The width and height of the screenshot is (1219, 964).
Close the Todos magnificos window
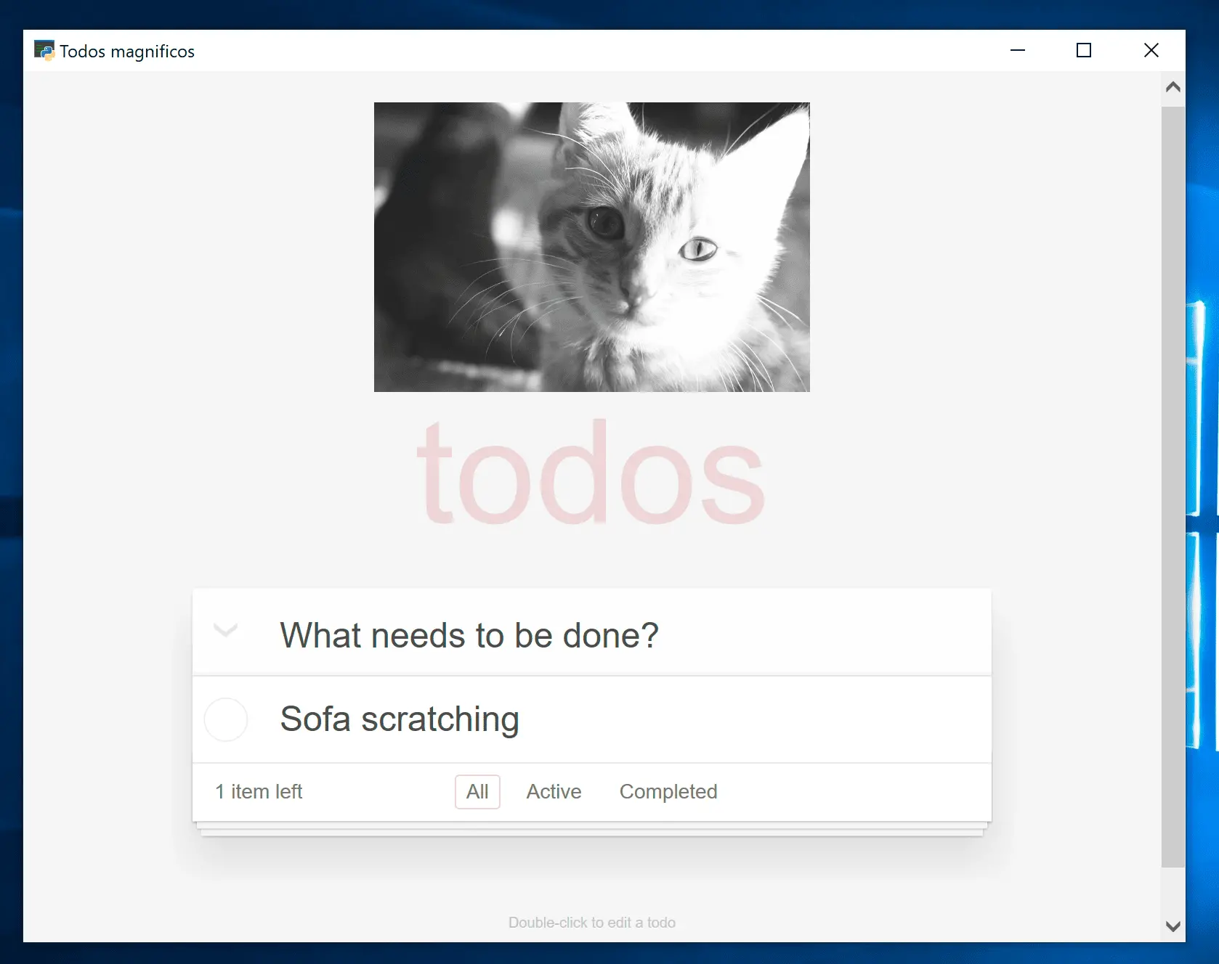pyautogui.click(x=1151, y=50)
